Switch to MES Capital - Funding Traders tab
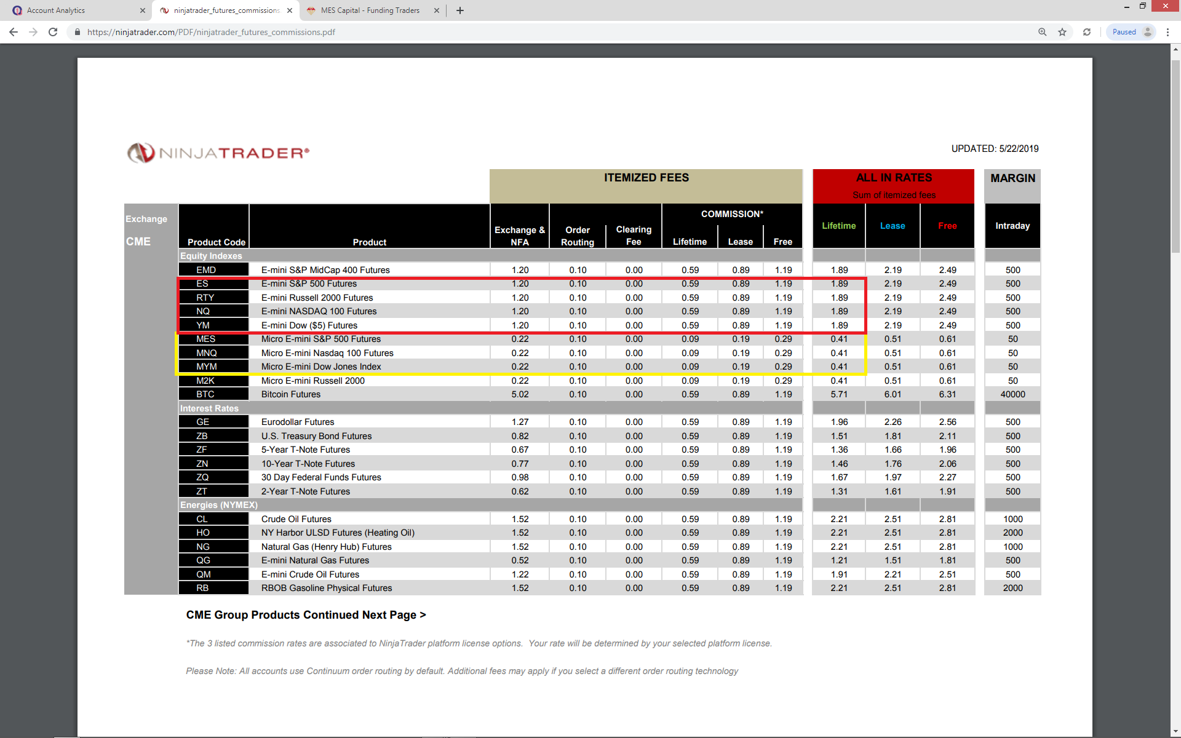The width and height of the screenshot is (1181, 738). 371,10
